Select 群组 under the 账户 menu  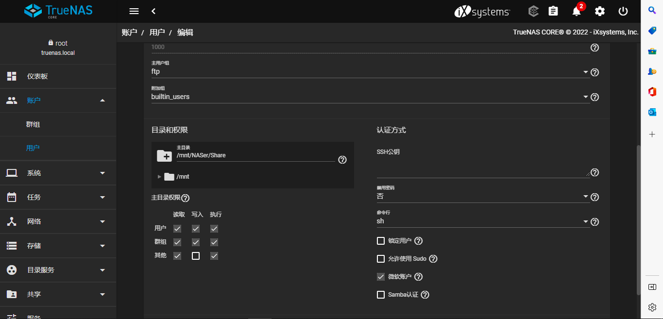click(33, 124)
